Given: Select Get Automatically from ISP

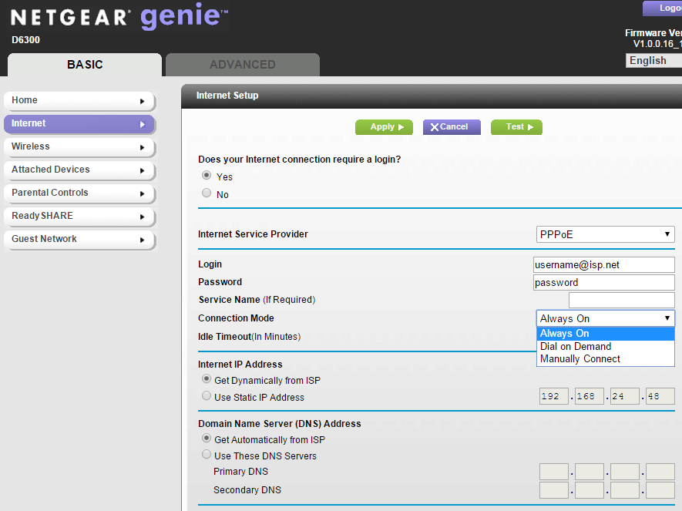Looking at the screenshot, I should [x=207, y=439].
